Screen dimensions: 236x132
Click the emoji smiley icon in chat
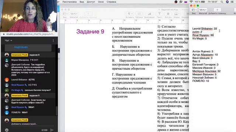(7, 130)
